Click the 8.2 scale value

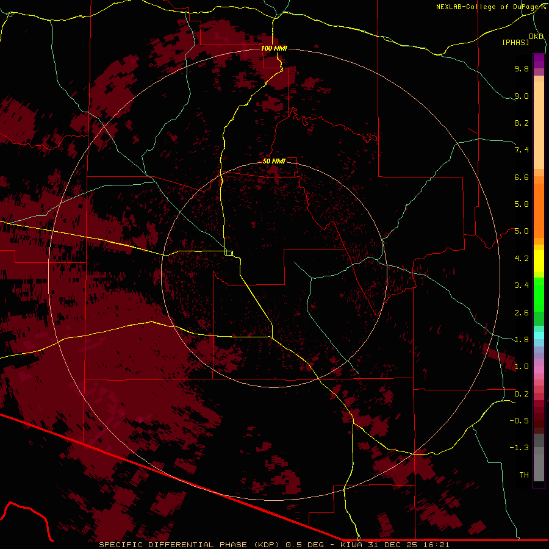(522, 123)
